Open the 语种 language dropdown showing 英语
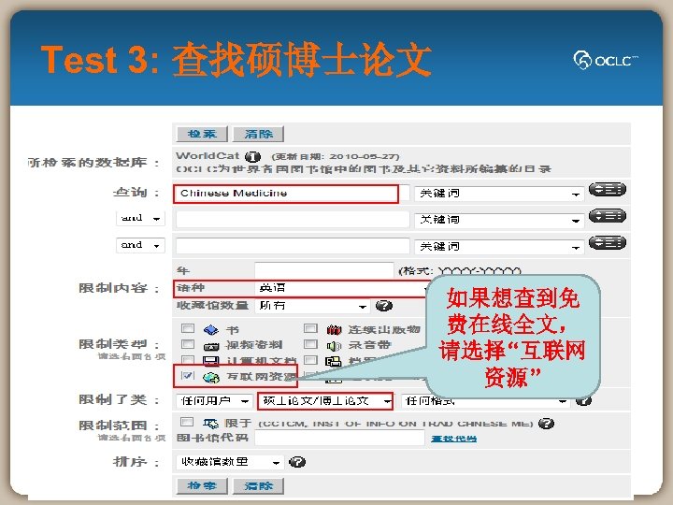 coord(343,288)
